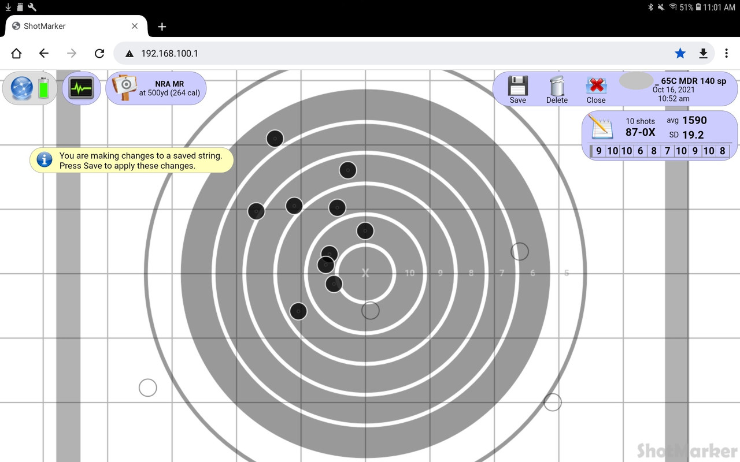Select the shot in the 7 ring on the left
The image size is (740, 462).
pos(256,211)
